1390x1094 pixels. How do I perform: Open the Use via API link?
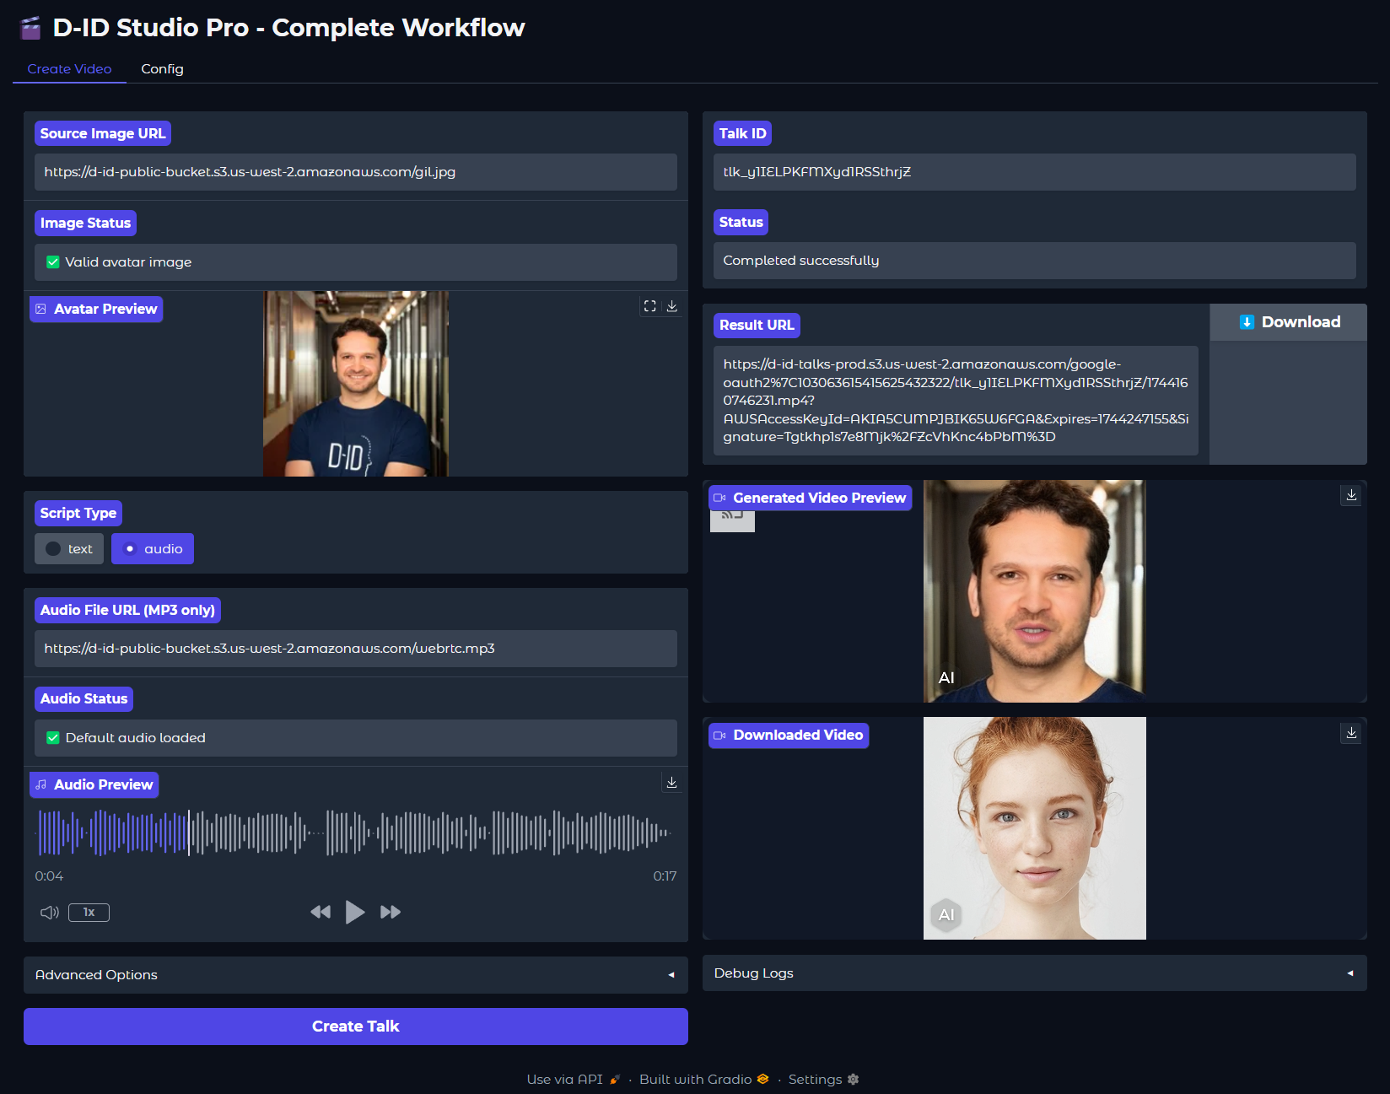tap(574, 1080)
